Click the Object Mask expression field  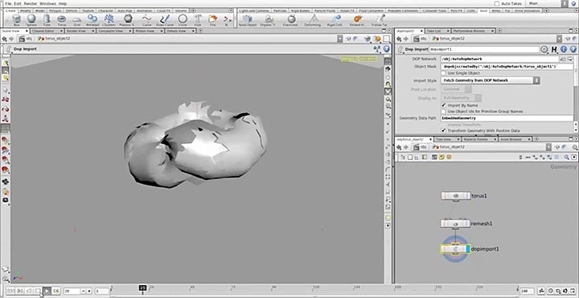pos(507,67)
